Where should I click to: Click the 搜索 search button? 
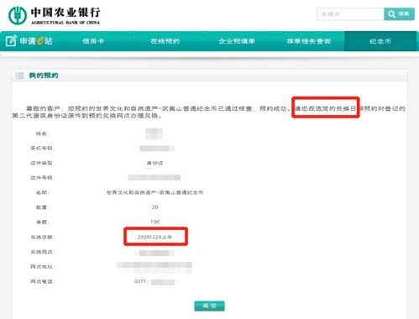[399, 14]
